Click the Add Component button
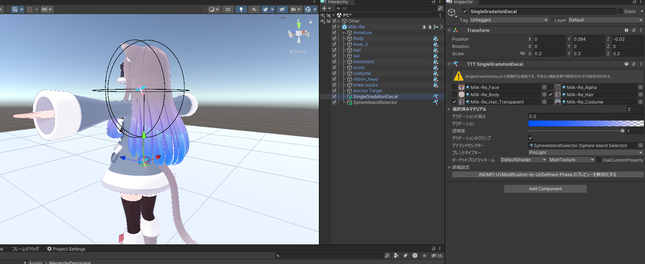The height and width of the screenshot is (264, 645). point(545,189)
